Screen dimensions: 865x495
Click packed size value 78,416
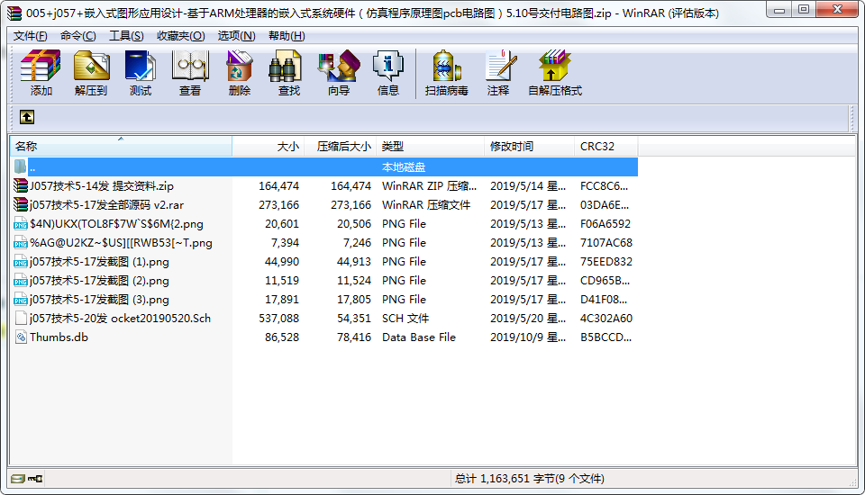click(x=353, y=337)
